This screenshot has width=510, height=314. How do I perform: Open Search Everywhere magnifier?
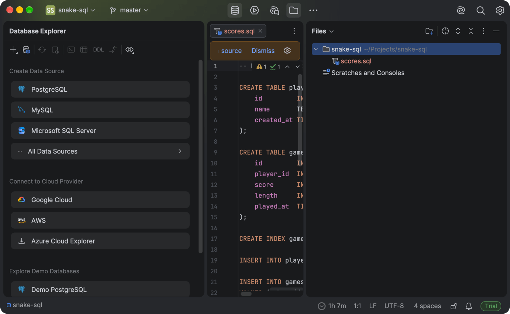point(480,10)
